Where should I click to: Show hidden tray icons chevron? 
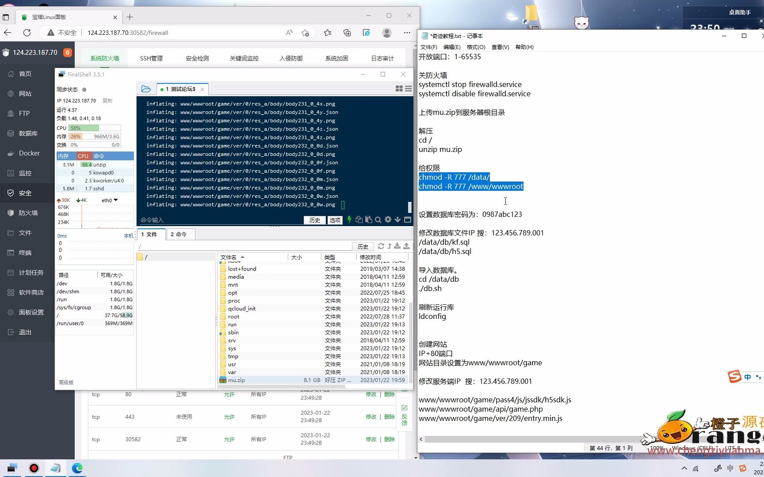[x=684, y=468]
